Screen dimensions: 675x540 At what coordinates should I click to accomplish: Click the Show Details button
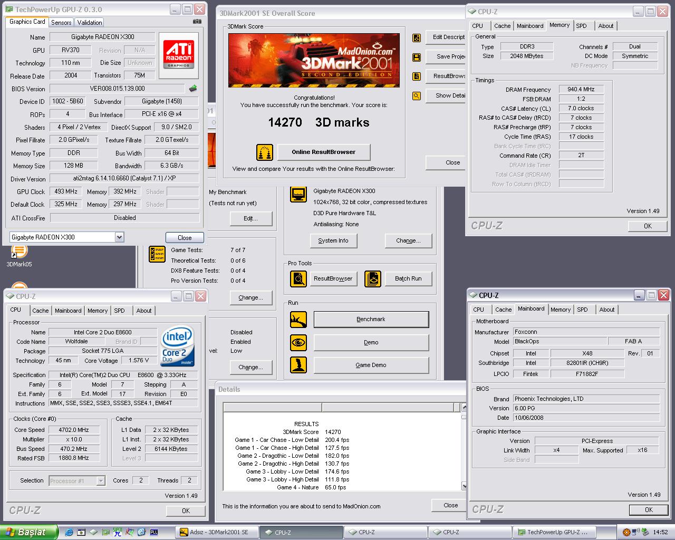pyautogui.click(x=446, y=95)
